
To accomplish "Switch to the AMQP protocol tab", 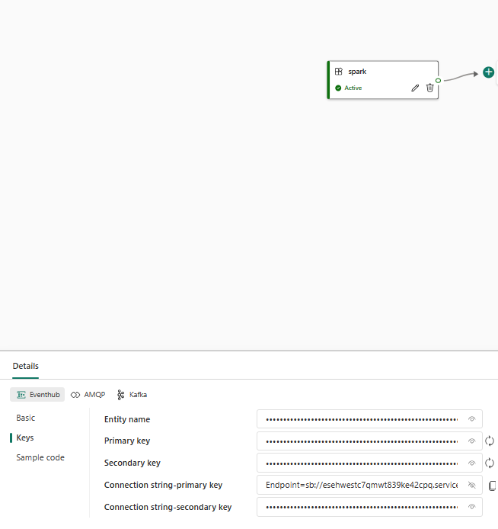I will 88,395.
